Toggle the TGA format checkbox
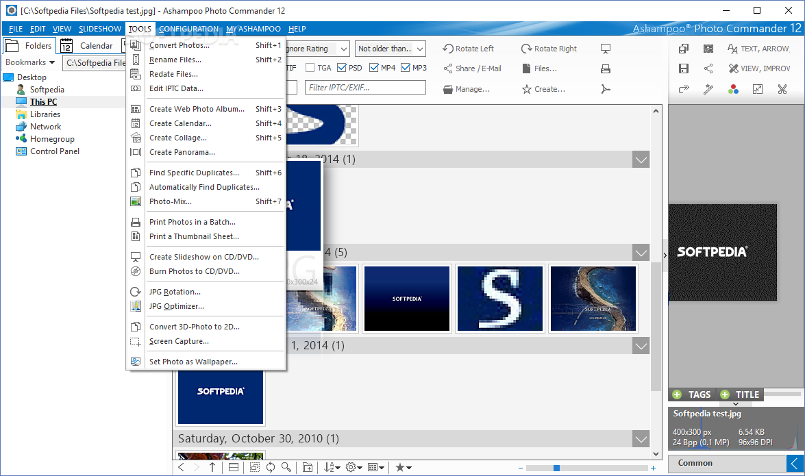 click(310, 68)
